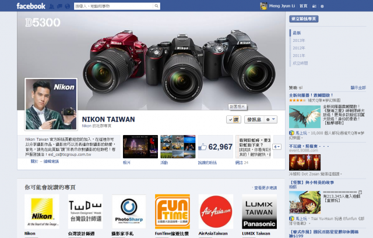The width and height of the screenshot is (373, 238).
Task: Open the dragon game ad image
Action: tap(305, 117)
